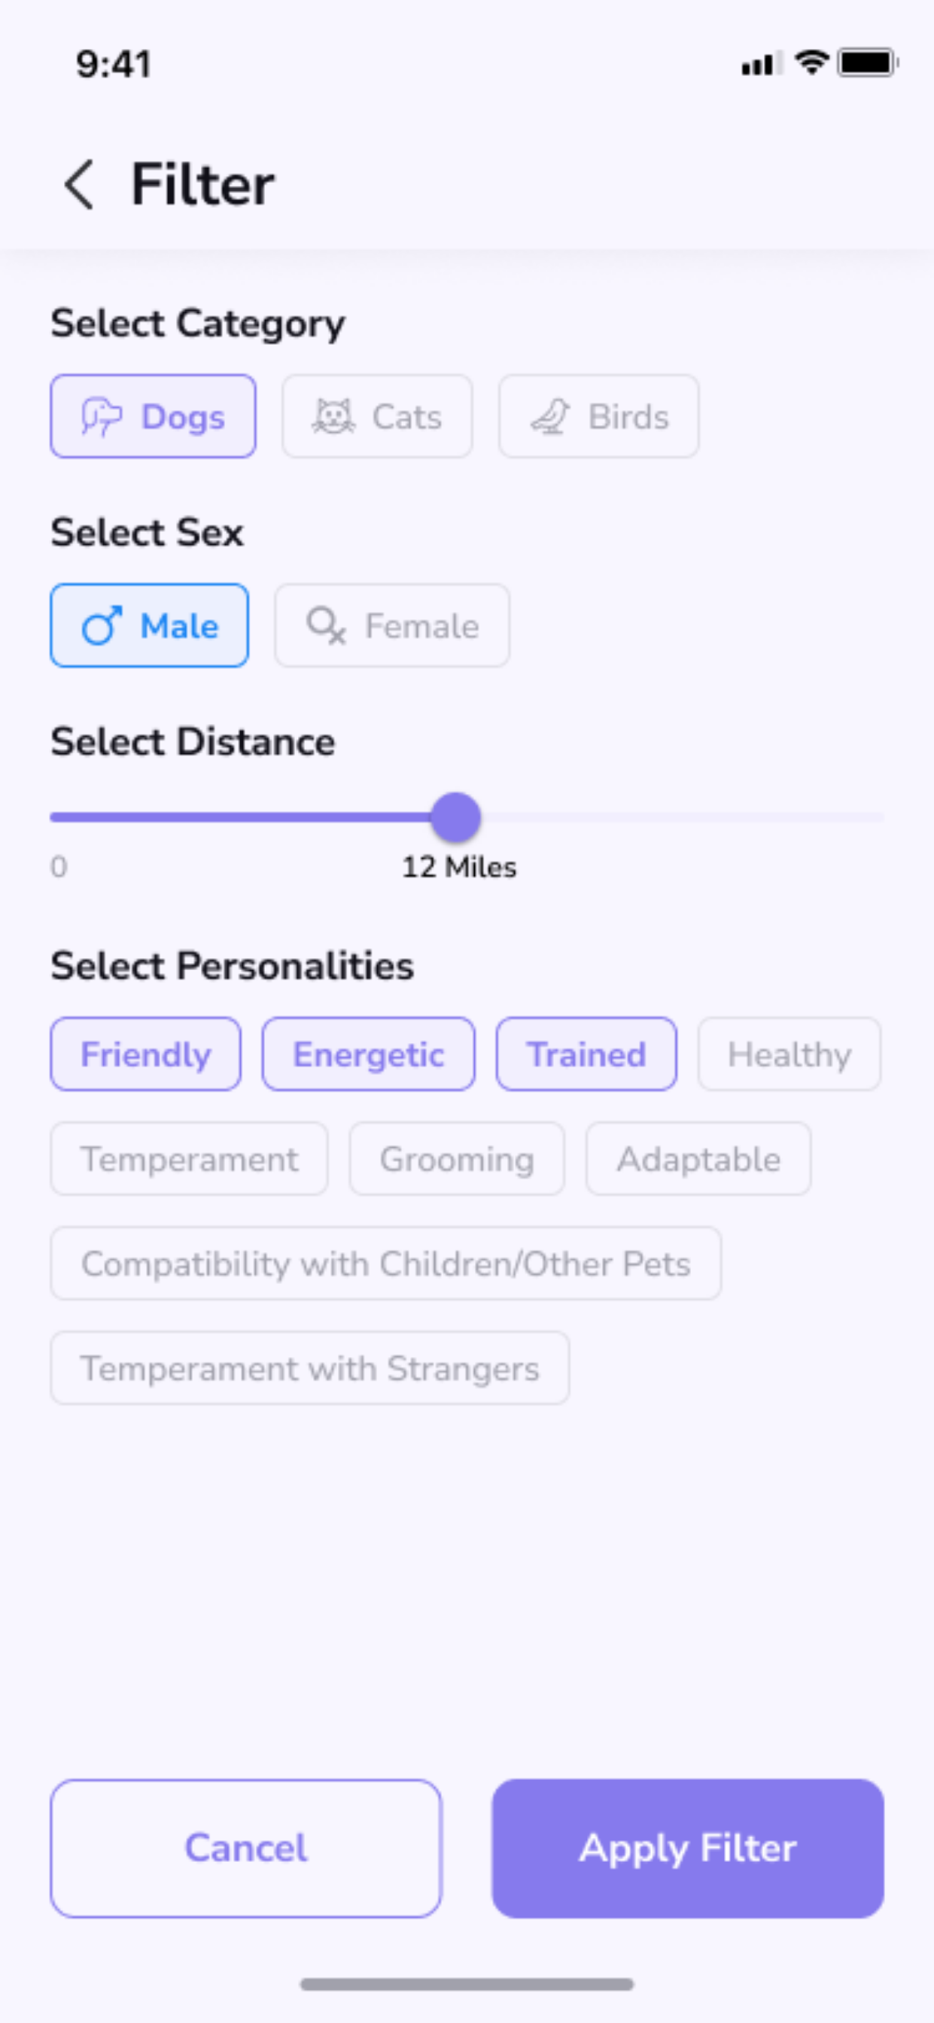Select the Cats category chip
Screen dimensions: 934x2023
377,416
